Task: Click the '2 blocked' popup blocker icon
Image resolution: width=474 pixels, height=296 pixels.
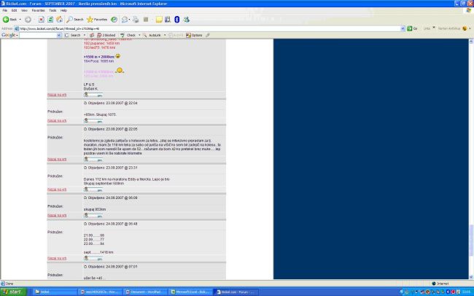Action: pos(106,35)
